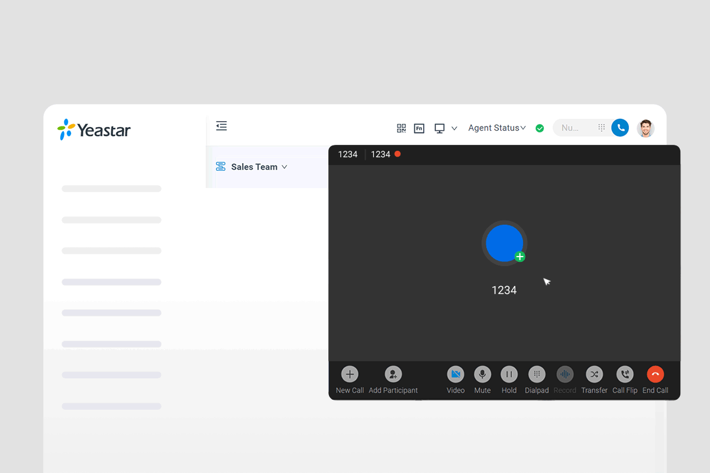Transfer the call
The image size is (710, 473).
tap(594, 380)
